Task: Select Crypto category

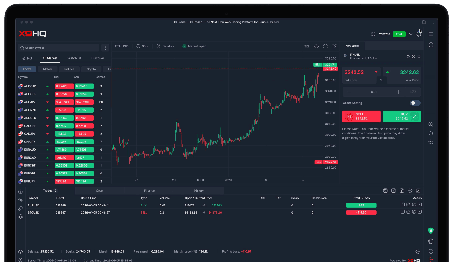Action: coord(91,69)
